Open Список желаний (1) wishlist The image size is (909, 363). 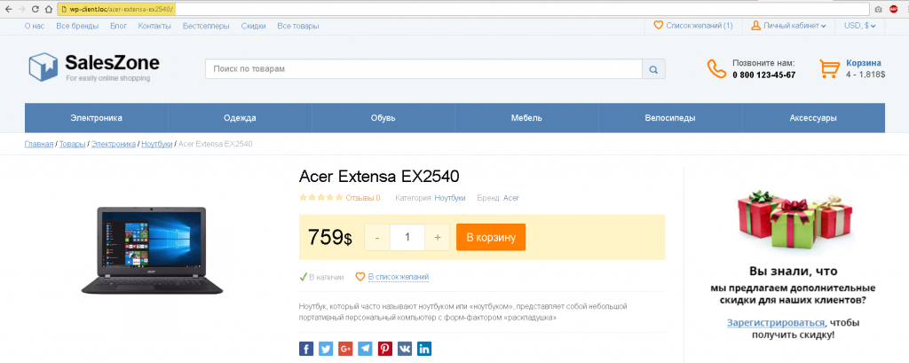pos(692,26)
